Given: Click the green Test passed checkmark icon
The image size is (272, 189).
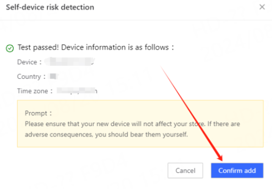Looking at the screenshot, I should 10,48.
